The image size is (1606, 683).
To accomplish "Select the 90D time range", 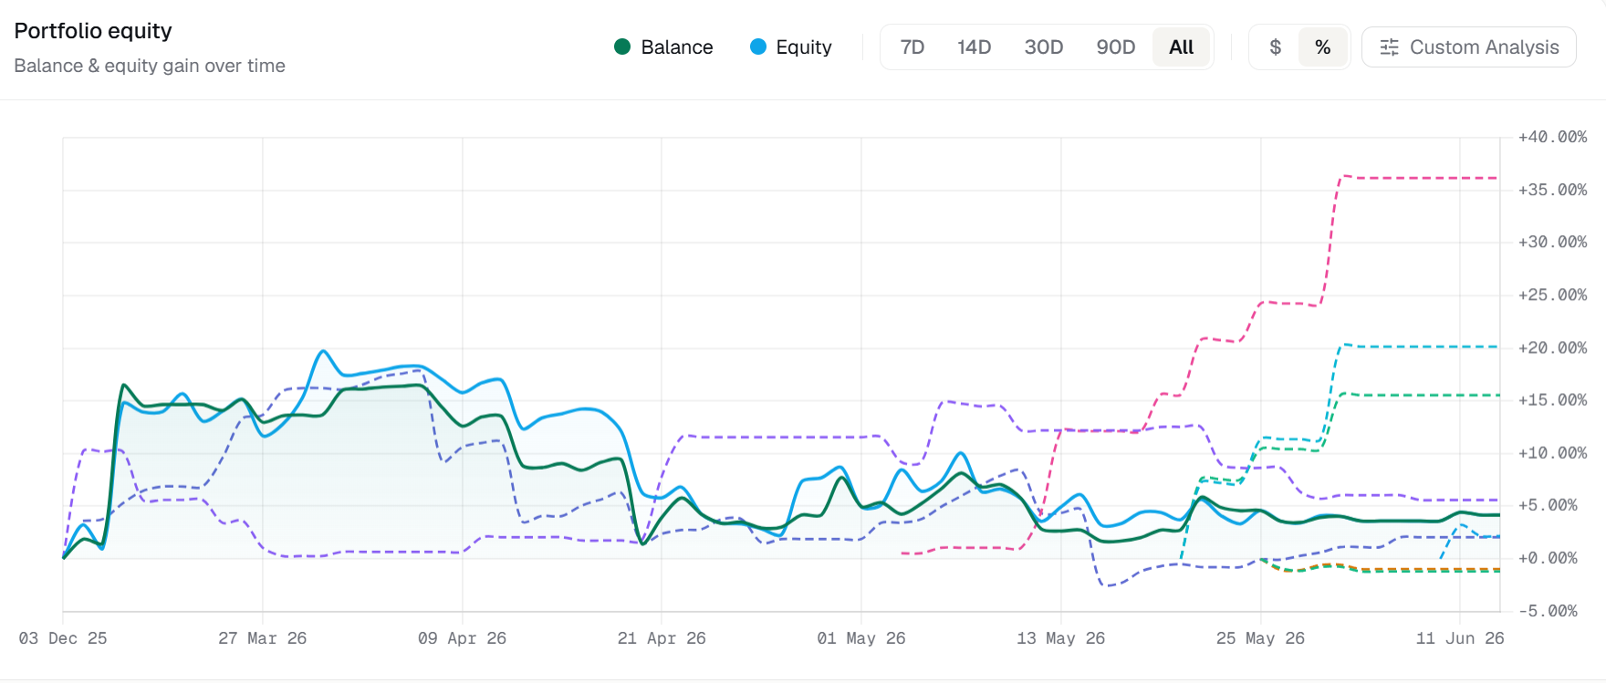I will [x=1115, y=47].
